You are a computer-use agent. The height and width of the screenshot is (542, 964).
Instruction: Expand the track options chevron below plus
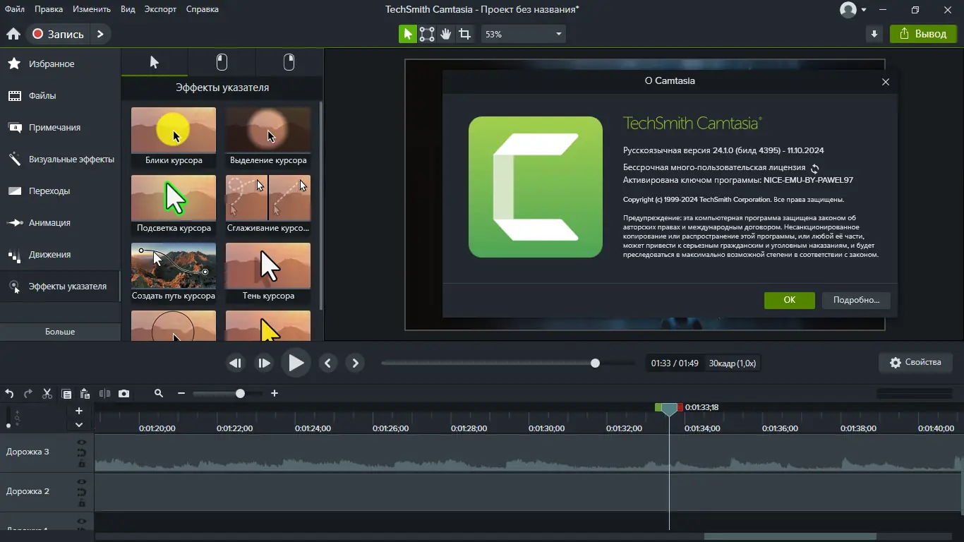pyautogui.click(x=79, y=425)
